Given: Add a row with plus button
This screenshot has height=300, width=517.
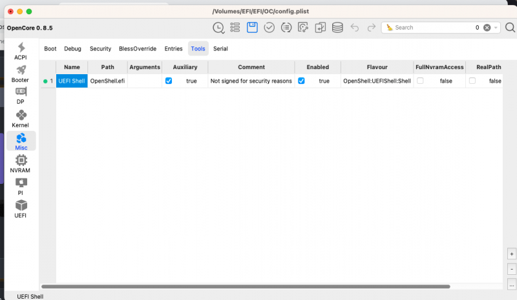Looking at the screenshot, I should [511, 254].
